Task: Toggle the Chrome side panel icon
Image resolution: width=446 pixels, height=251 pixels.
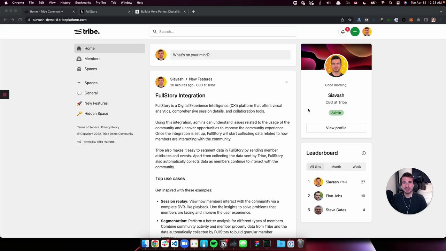Action: click(426, 20)
